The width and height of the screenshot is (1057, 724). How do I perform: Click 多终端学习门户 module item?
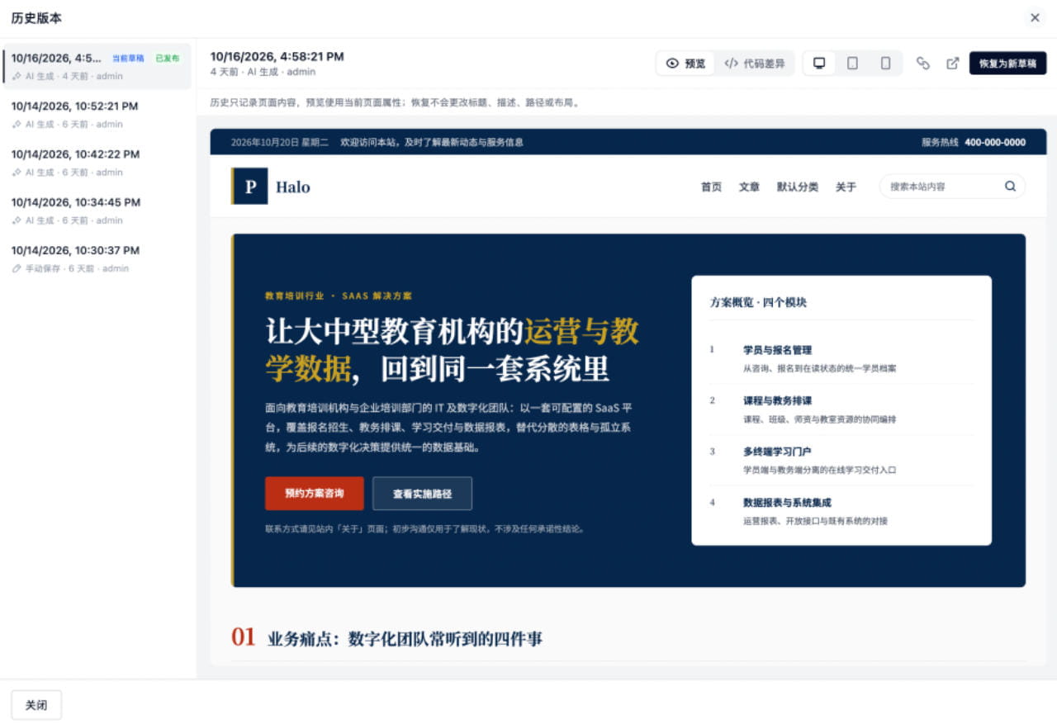(841, 460)
